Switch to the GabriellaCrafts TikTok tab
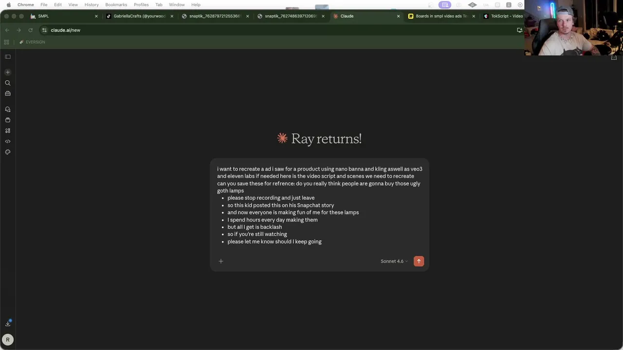Viewport: 623px width, 350px height. point(139,16)
